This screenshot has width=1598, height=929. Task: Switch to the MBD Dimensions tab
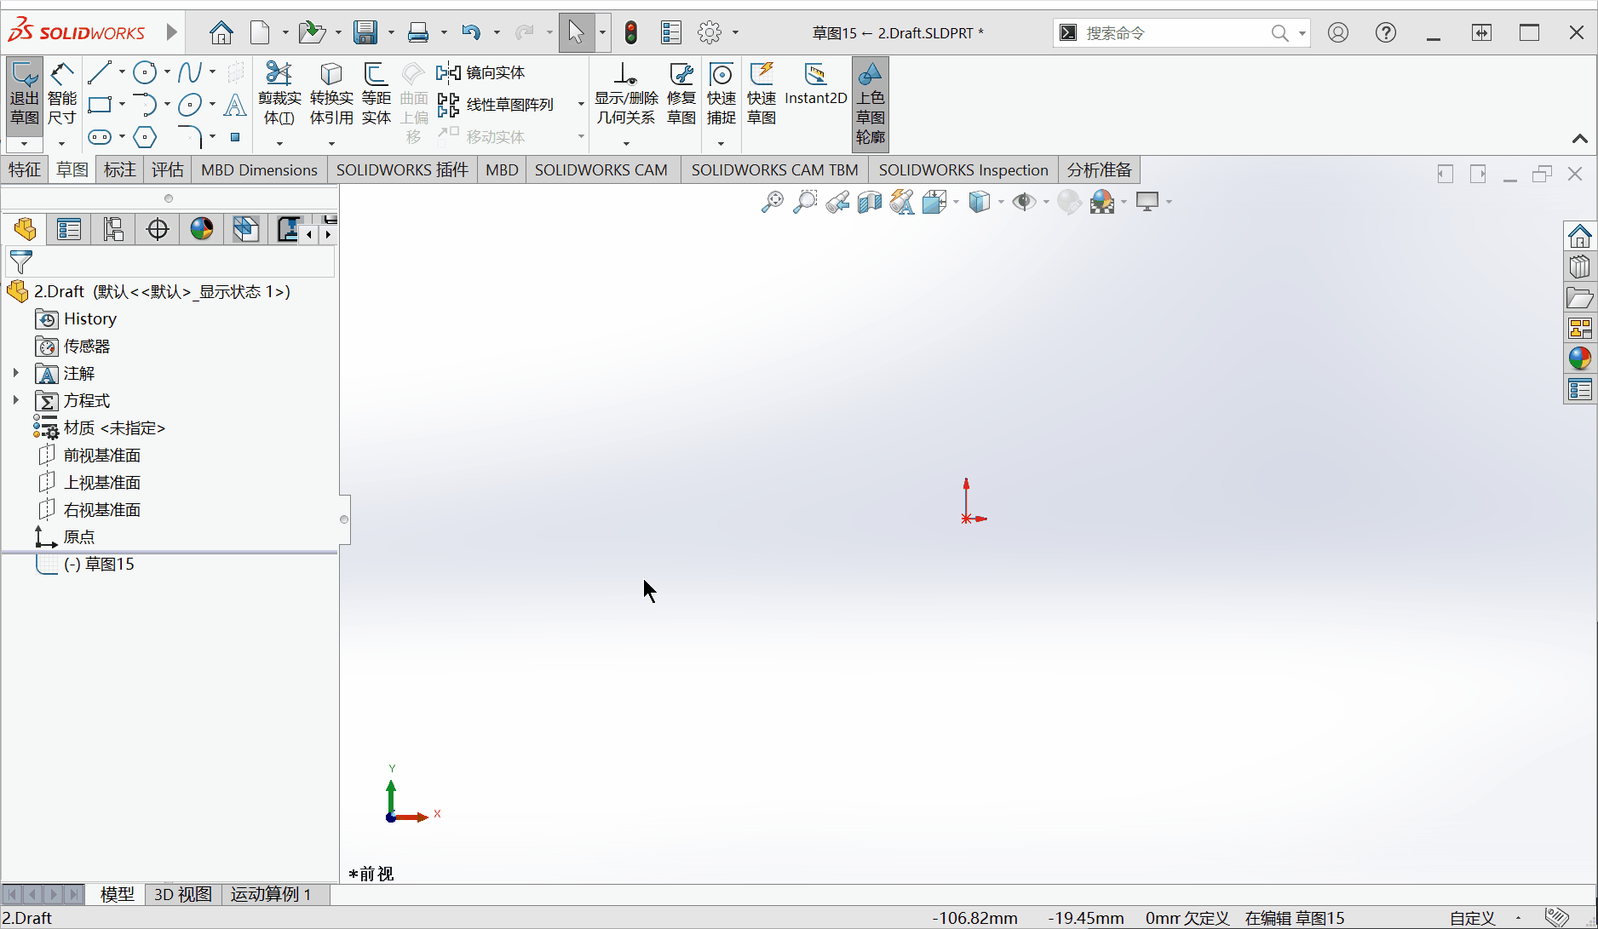pos(259,169)
